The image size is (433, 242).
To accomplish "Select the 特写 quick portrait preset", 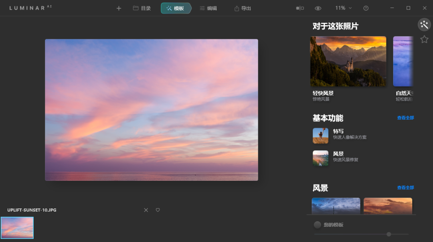I will [x=339, y=134].
